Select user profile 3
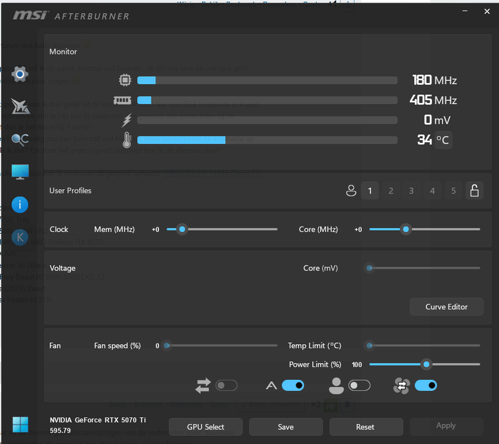The width and height of the screenshot is (499, 444). [x=412, y=191]
